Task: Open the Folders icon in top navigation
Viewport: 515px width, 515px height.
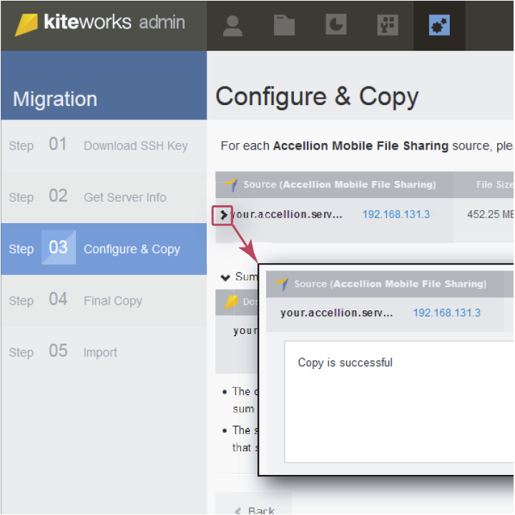Action: (x=284, y=25)
